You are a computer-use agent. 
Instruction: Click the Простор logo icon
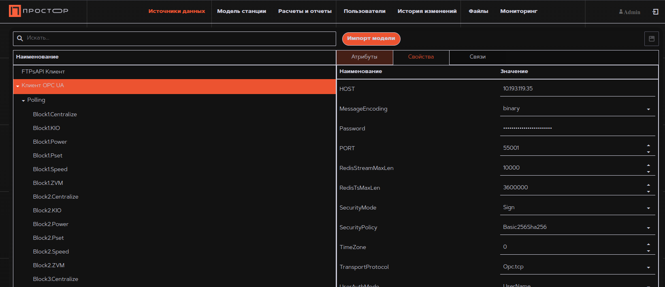15,11
